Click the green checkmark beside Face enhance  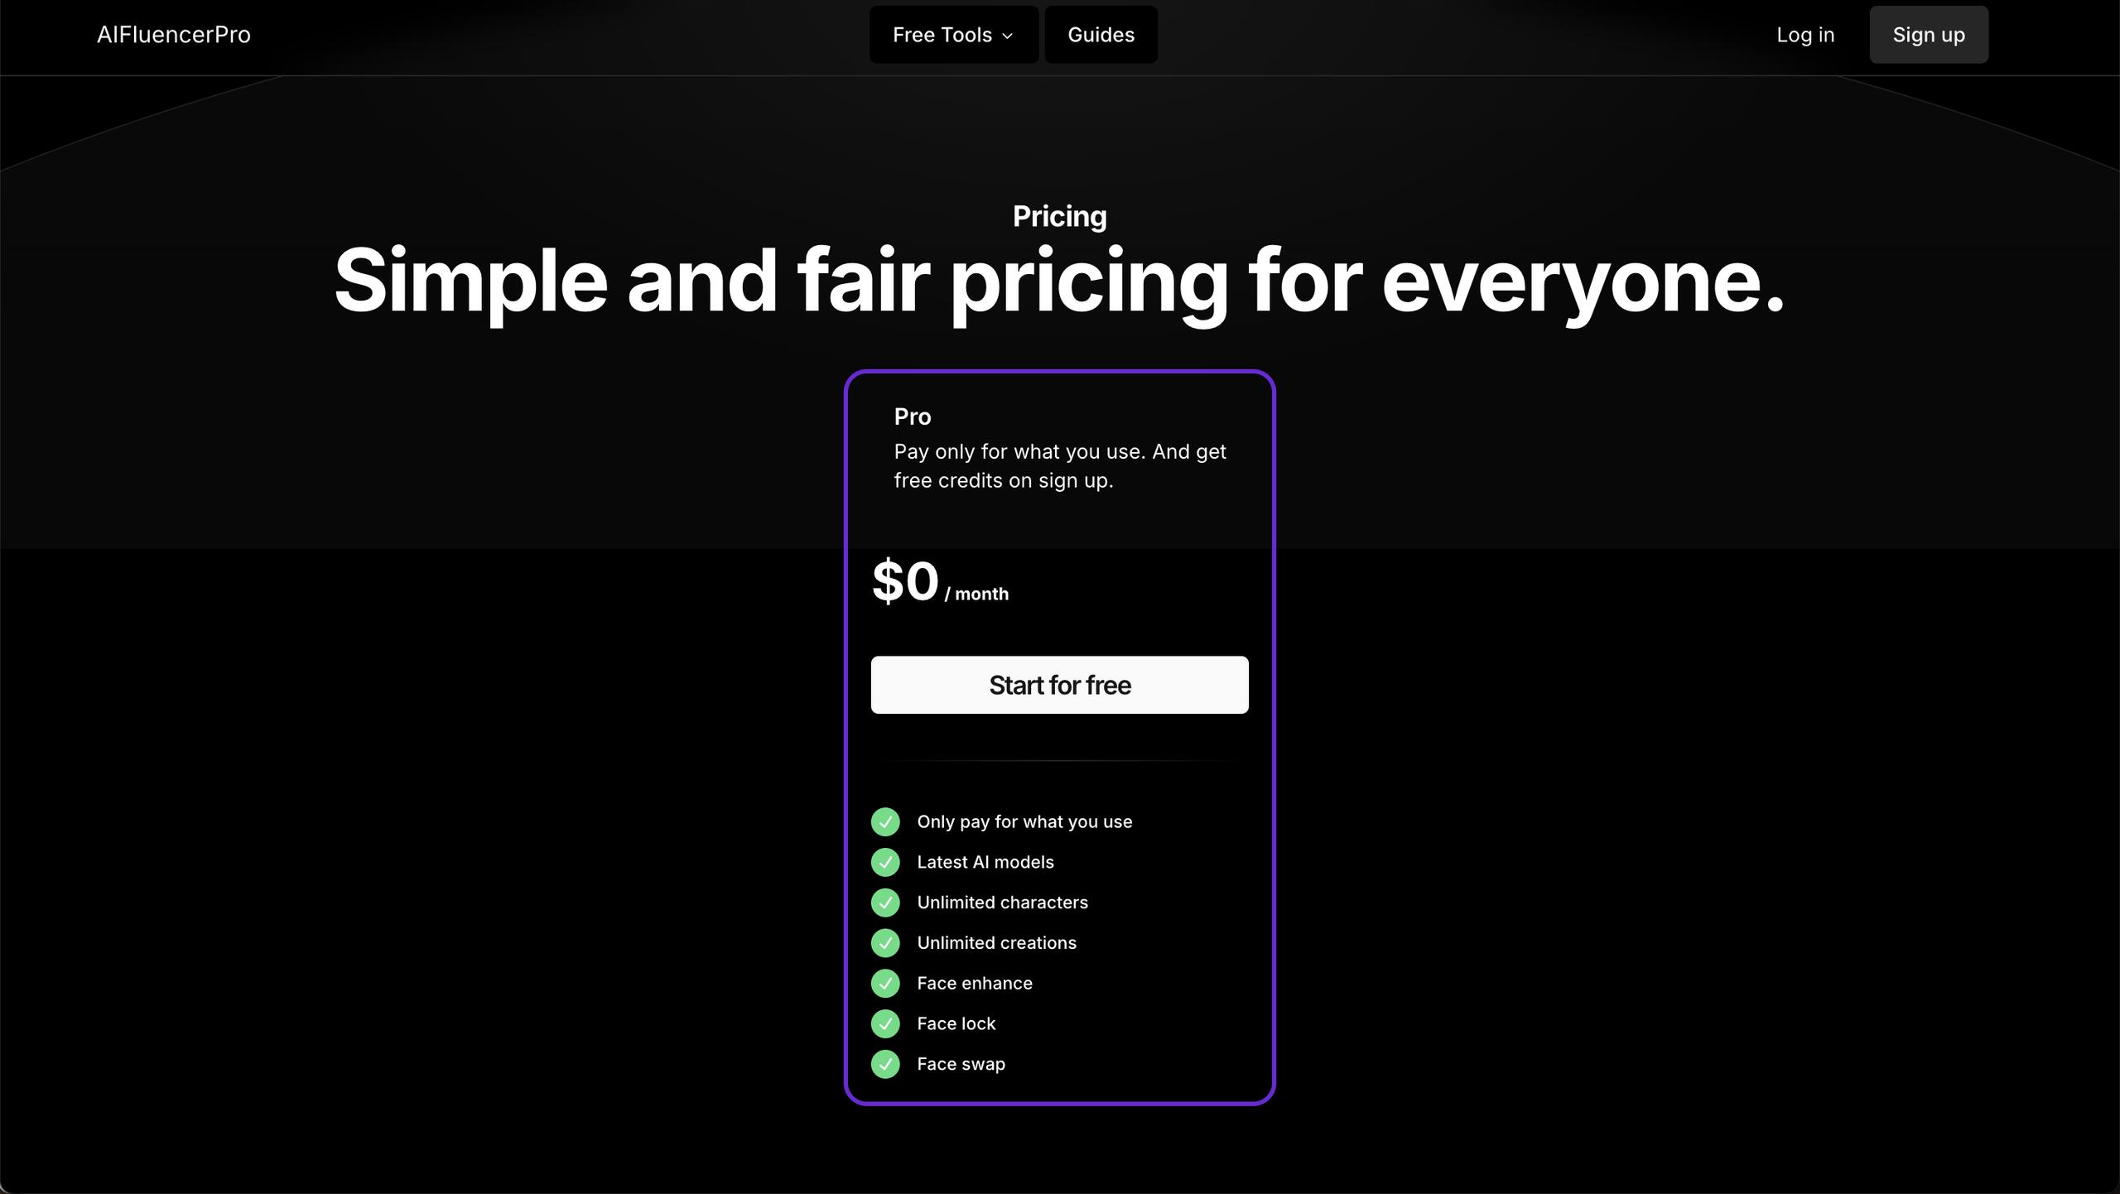pyautogui.click(x=885, y=983)
